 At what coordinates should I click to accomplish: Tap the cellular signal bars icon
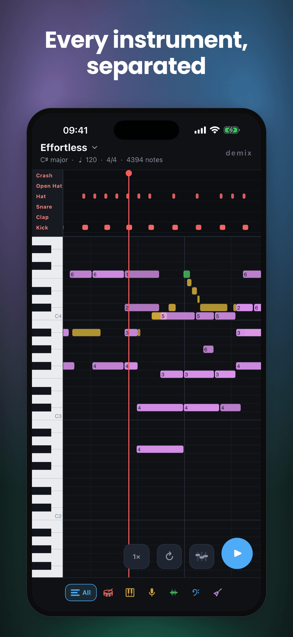coord(200,130)
